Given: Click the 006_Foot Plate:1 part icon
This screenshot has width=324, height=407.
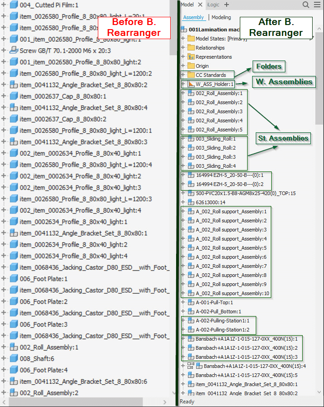Looking at the screenshot, I should (14, 279).
